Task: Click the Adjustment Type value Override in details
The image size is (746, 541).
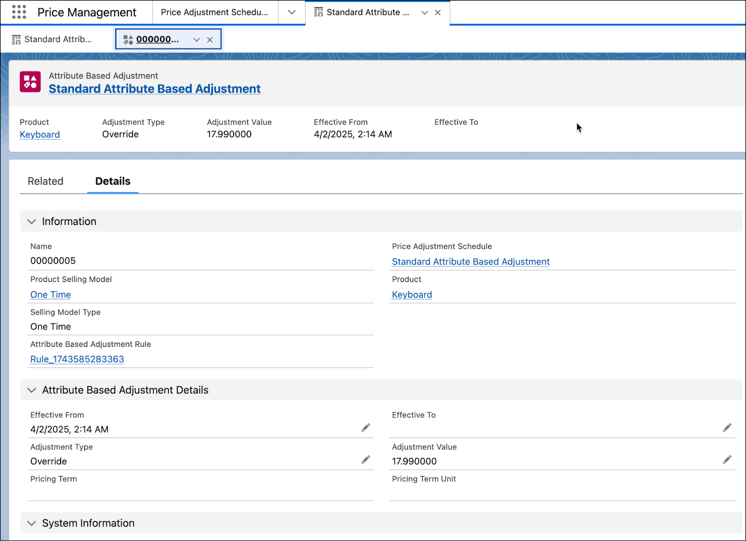Action: click(x=48, y=461)
